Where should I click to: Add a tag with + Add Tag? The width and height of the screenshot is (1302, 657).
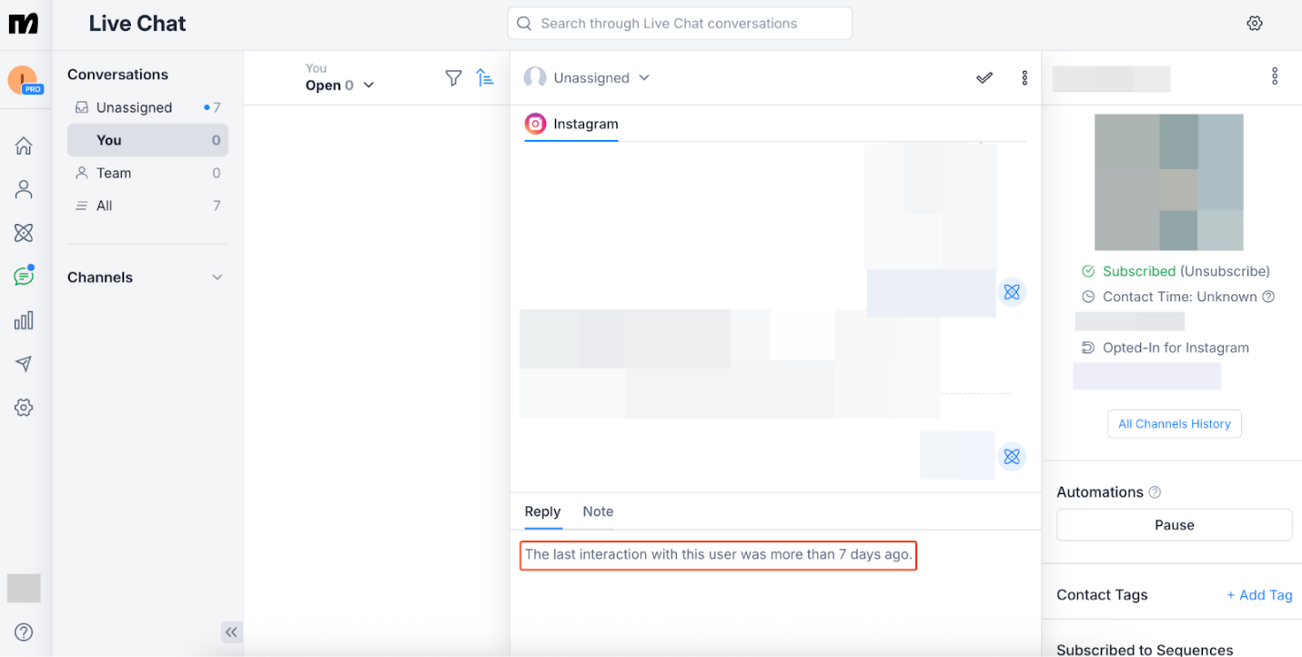(x=1259, y=594)
